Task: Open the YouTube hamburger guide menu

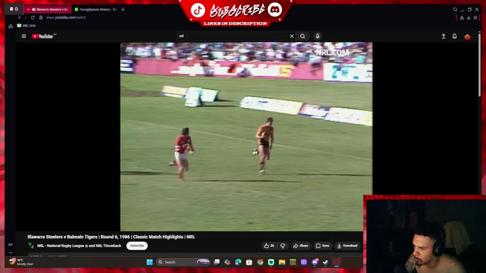Action: (24, 36)
